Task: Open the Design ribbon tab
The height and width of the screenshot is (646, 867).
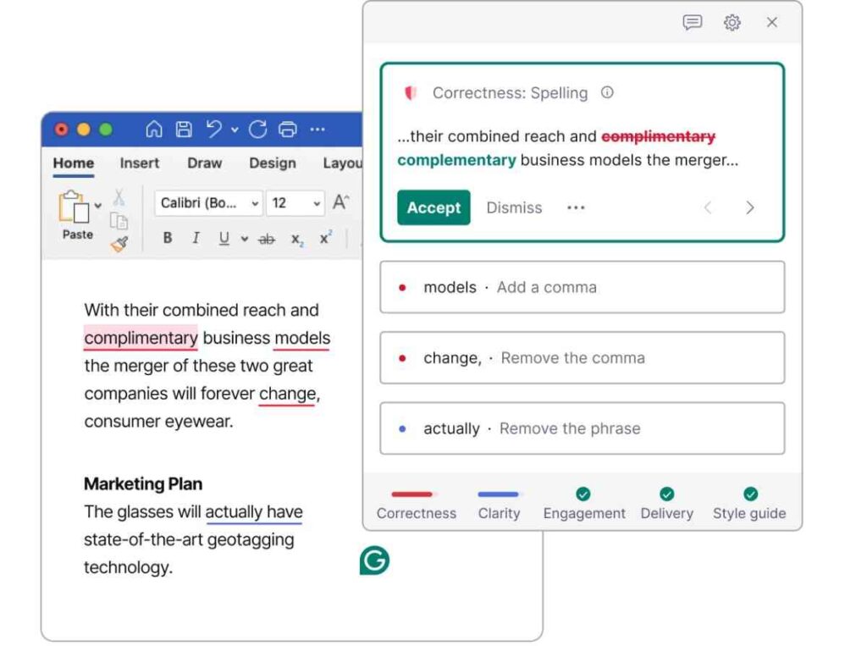Action: tap(272, 163)
